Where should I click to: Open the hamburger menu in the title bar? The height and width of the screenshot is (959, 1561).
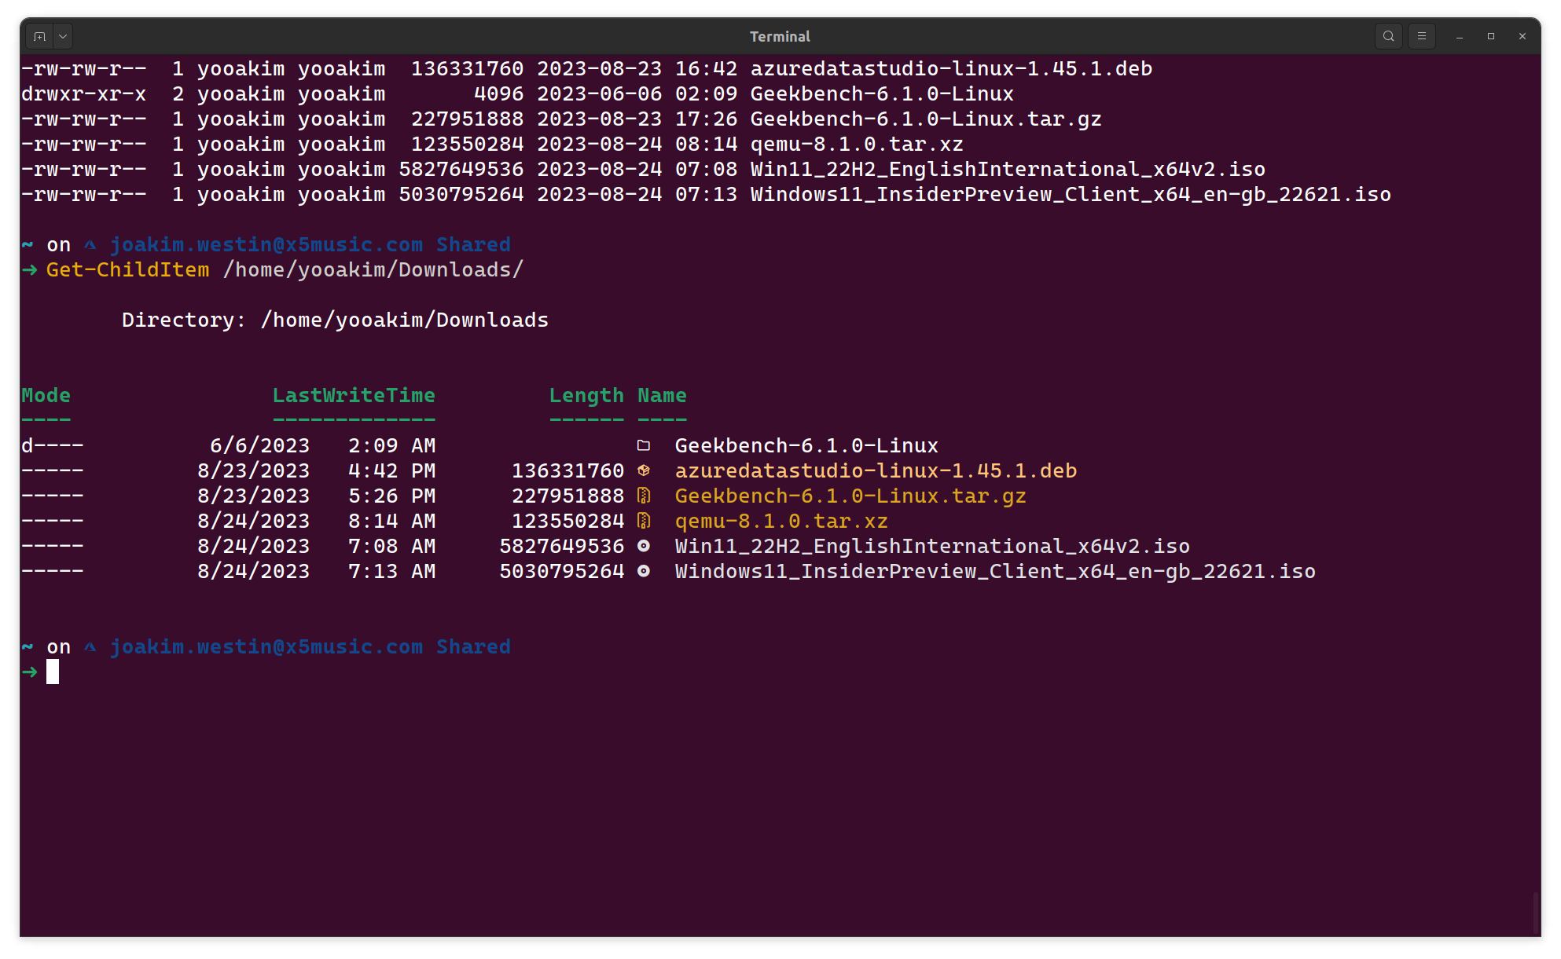pyautogui.click(x=1422, y=35)
